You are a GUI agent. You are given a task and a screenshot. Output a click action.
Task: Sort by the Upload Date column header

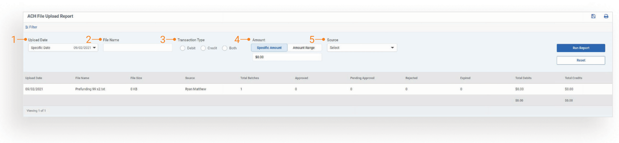coord(34,78)
